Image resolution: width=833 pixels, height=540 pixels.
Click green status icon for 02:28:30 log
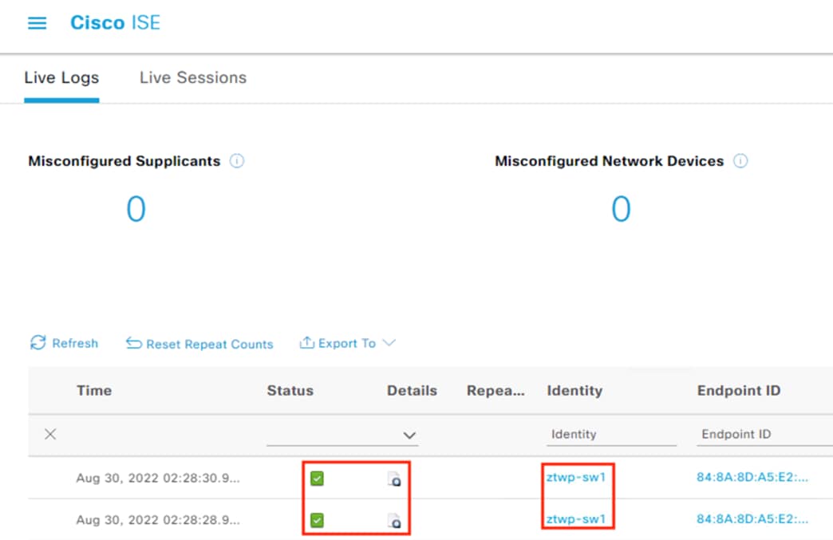[317, 479]
